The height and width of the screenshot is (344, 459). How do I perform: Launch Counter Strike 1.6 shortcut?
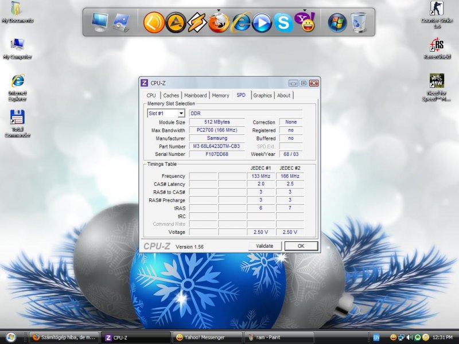pos(437,15)
